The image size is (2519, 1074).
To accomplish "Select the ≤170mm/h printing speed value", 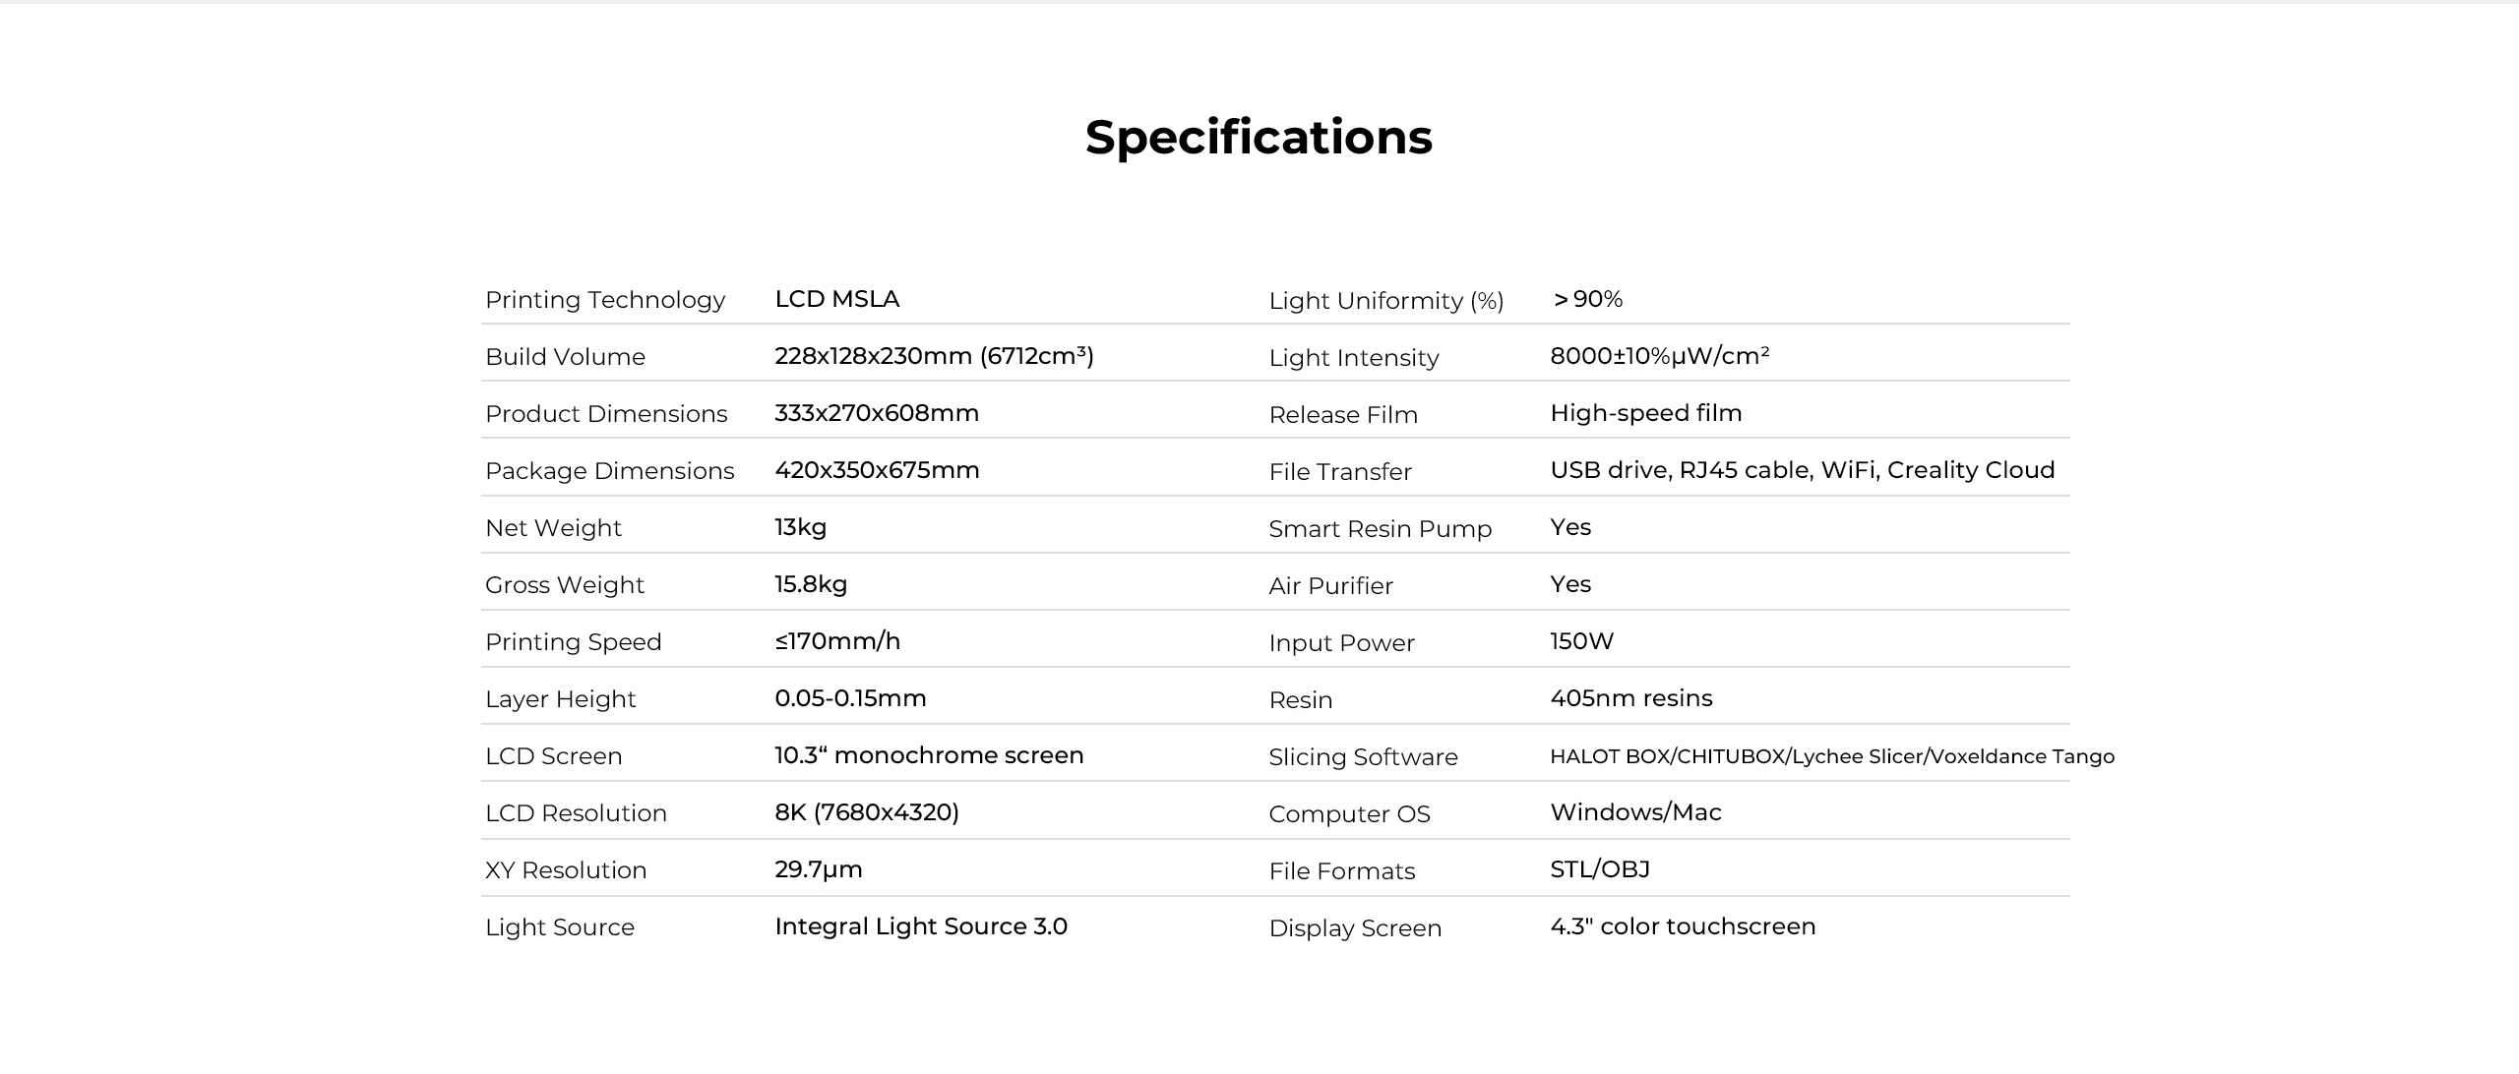I will [837, 641].
